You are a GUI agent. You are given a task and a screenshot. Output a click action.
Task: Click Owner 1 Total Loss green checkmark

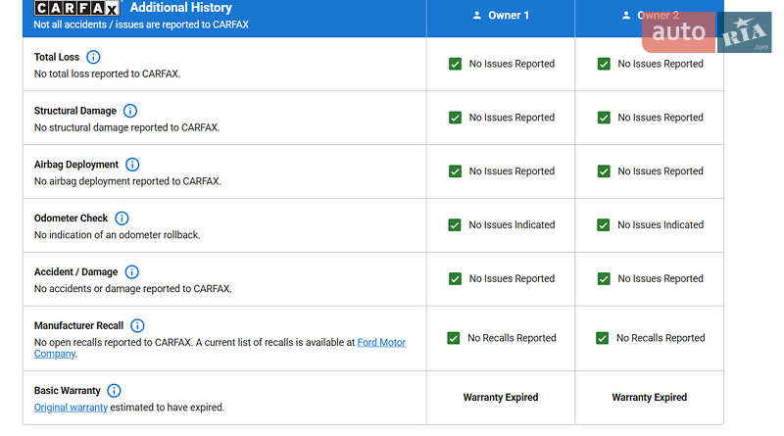[x=455, y=64]
